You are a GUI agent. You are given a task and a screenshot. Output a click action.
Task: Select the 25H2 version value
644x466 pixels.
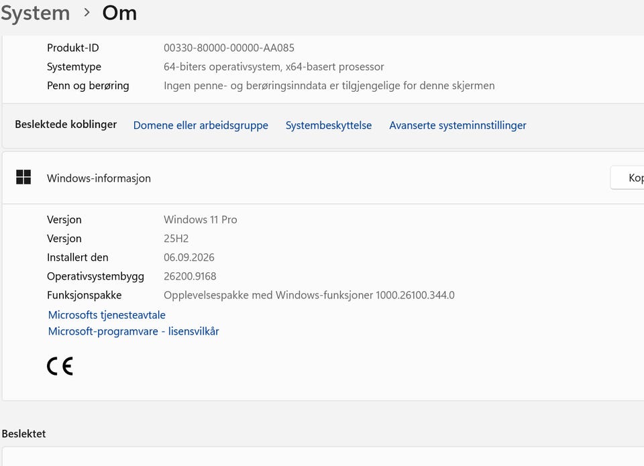click(176, 239)
